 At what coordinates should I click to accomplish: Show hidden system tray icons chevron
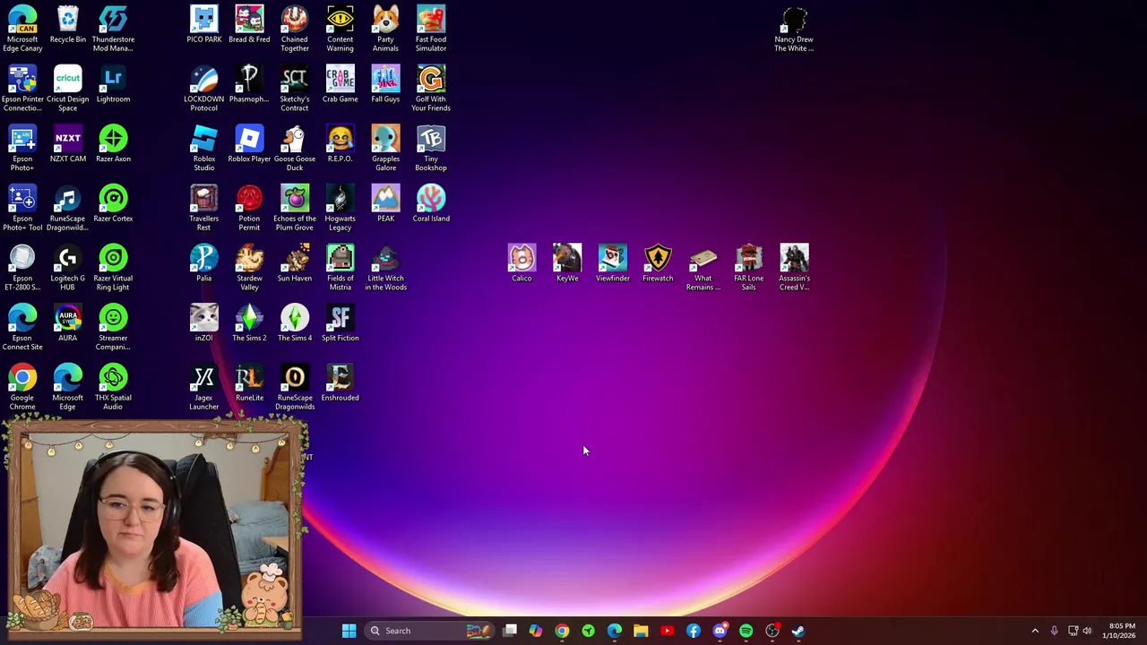(x=1035, y=631)
